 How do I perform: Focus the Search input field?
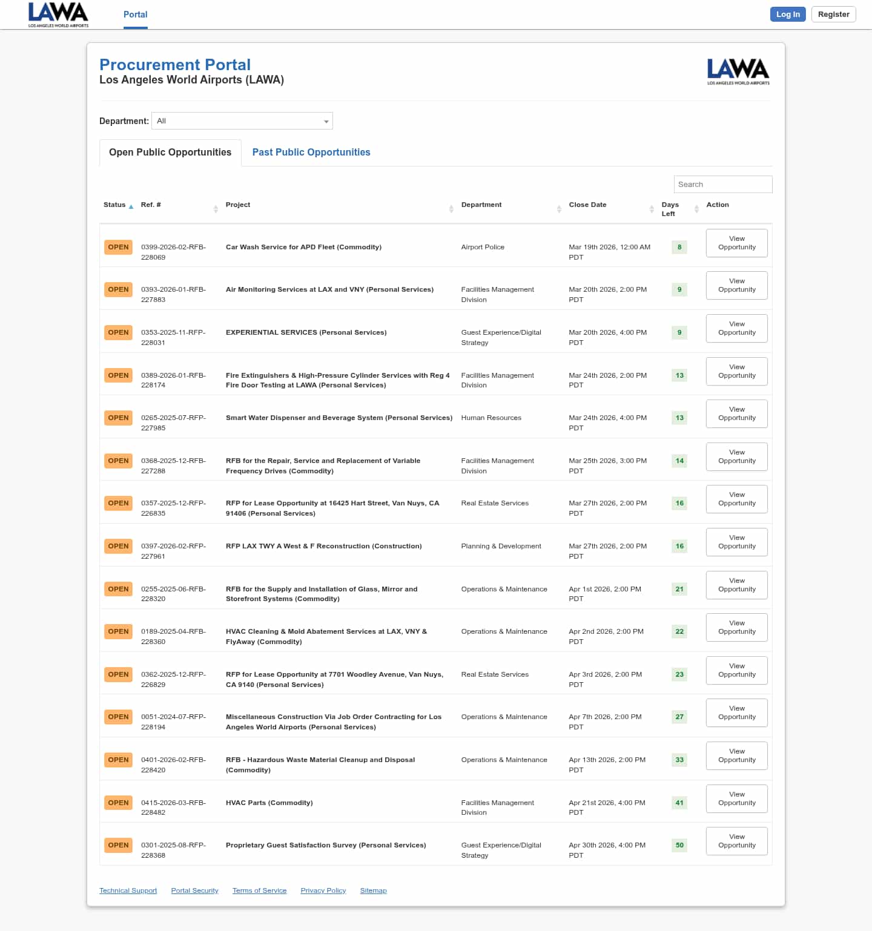pos(722,185)
